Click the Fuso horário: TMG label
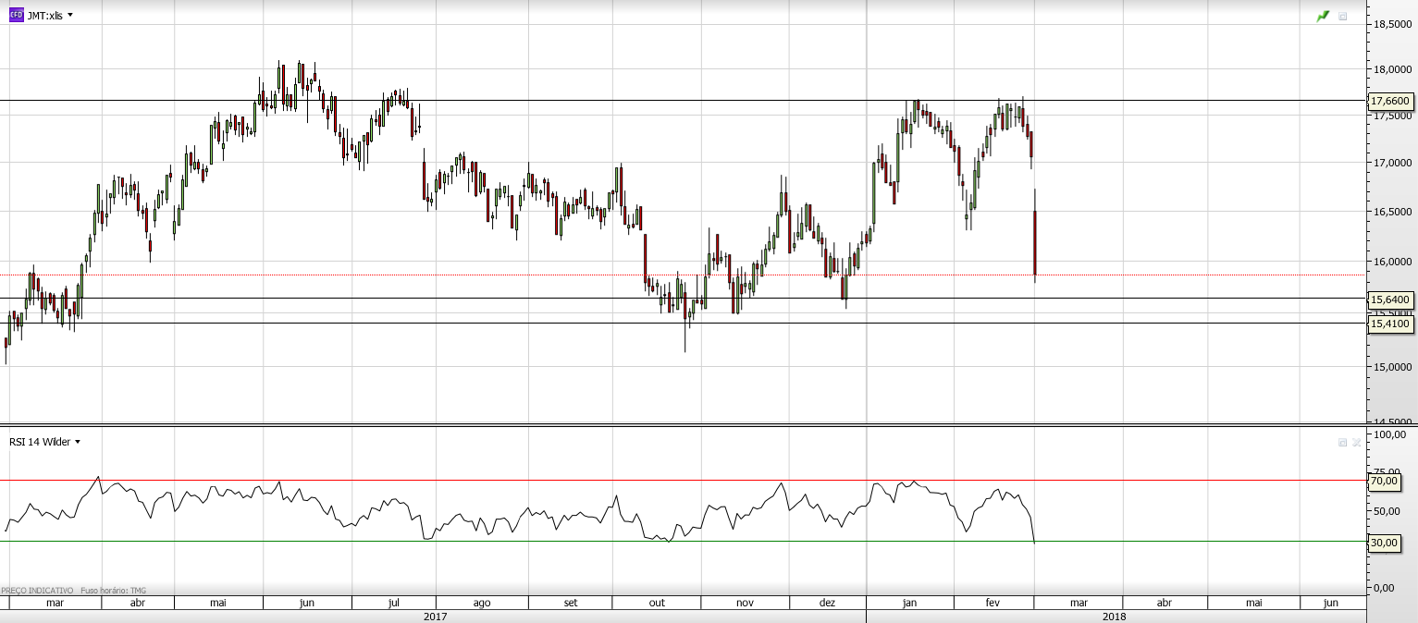This screenshot has height=623, width=1418. point(113,591)
